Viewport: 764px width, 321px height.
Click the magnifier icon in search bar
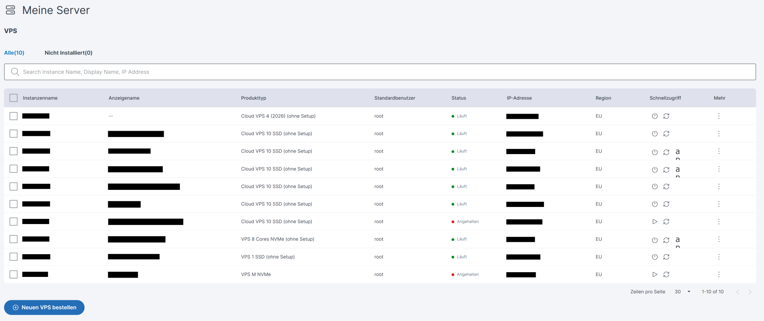[x=15, y=72]
